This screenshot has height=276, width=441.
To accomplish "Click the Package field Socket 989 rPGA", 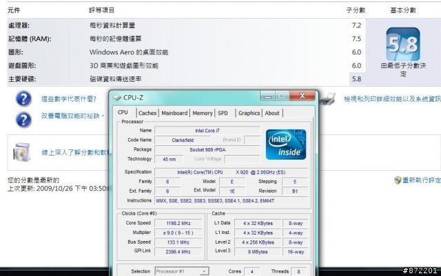I will coord(207,149).
